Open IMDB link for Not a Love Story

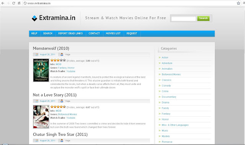point(59,111)
